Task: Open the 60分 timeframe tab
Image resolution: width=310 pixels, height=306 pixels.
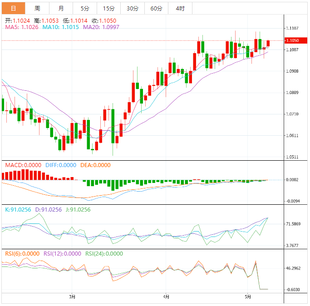Action: (157, 8)
